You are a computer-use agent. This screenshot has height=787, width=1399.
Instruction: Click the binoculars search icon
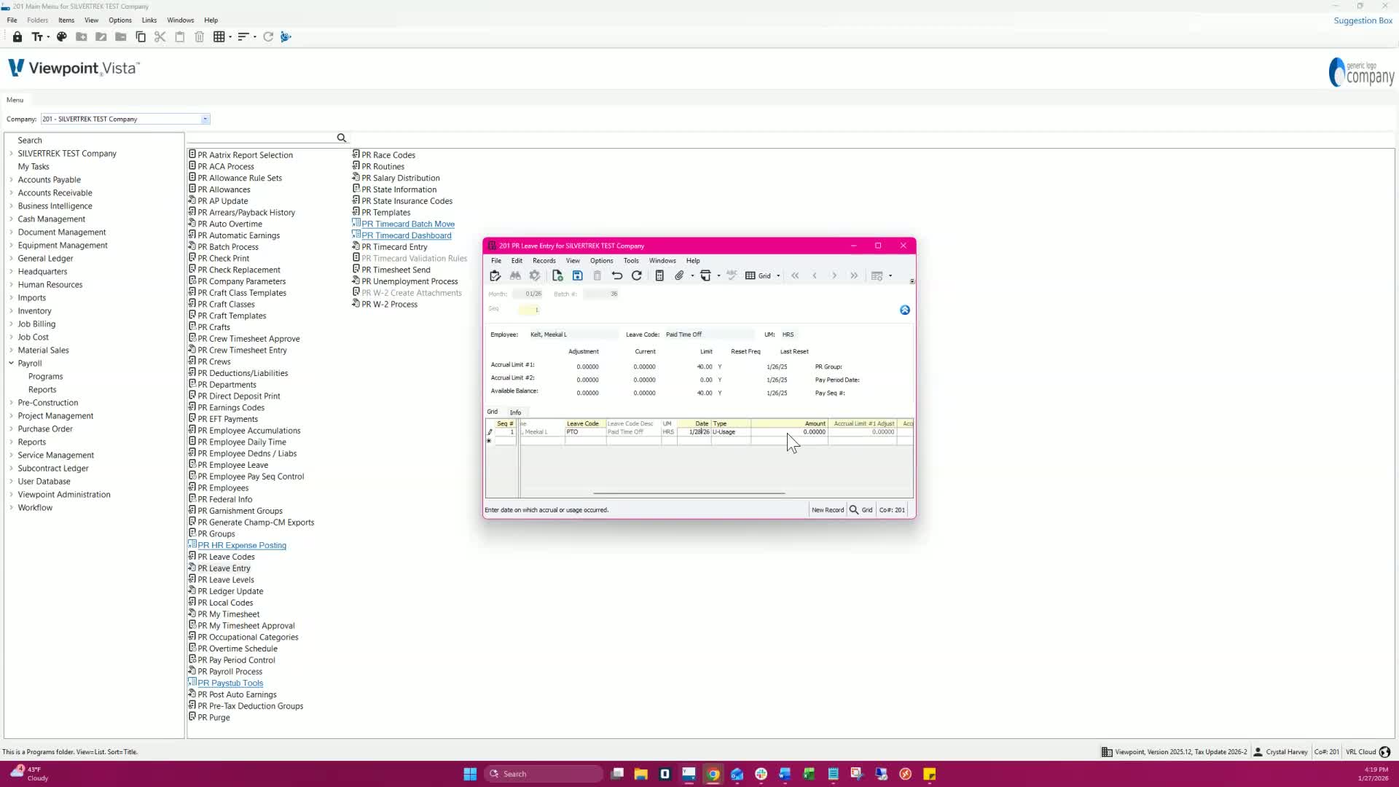tap(515, 275)
